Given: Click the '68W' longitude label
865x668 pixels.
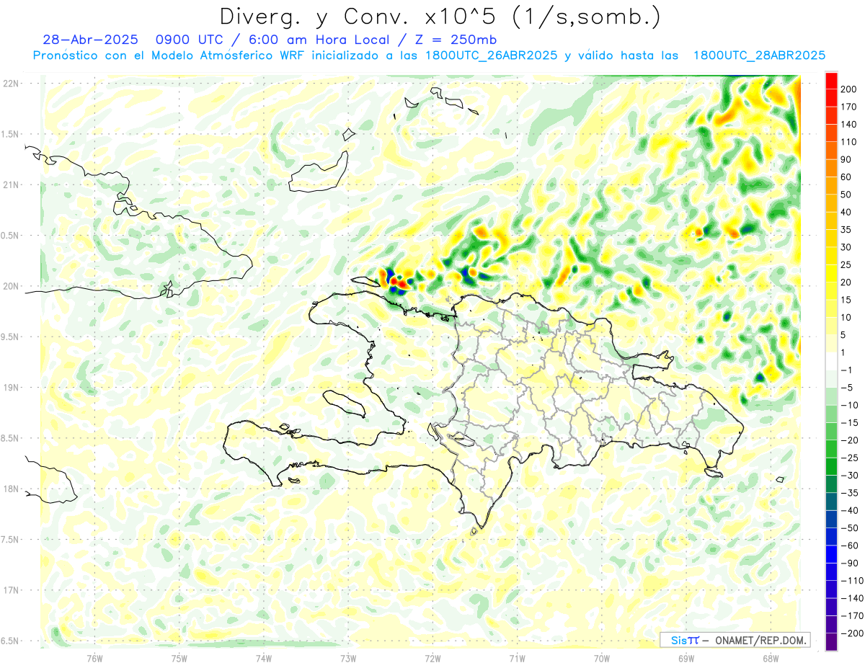Looking at the screenshot, I should (771, 659).
